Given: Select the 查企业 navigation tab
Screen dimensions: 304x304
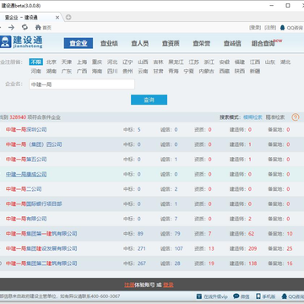Looking at the screenshot, I should click(x=79, y=43).
